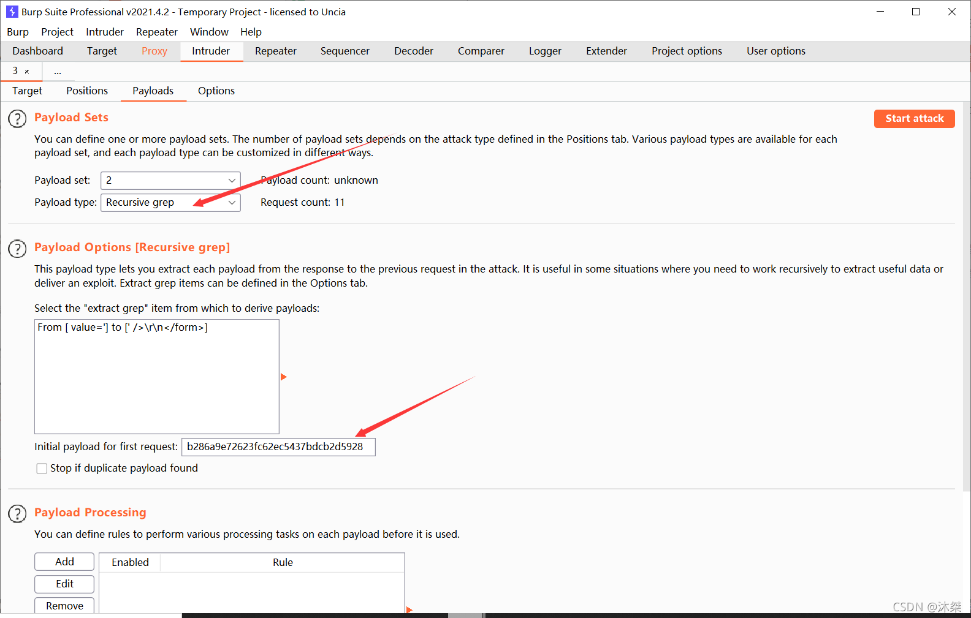Enable Stop if duplicate payload found
Viewport: 971px width, 618px height.
click(x=42, y=469)
